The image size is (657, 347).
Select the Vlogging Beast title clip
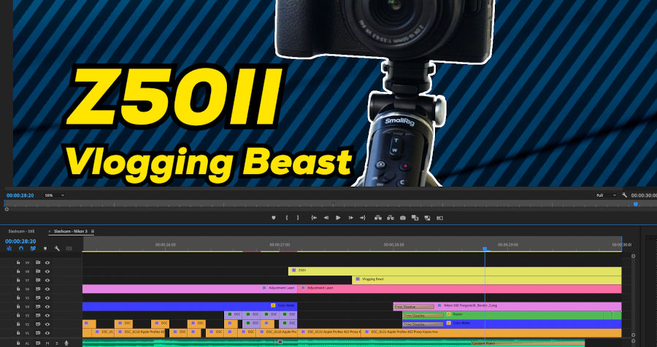click(486, 280)
